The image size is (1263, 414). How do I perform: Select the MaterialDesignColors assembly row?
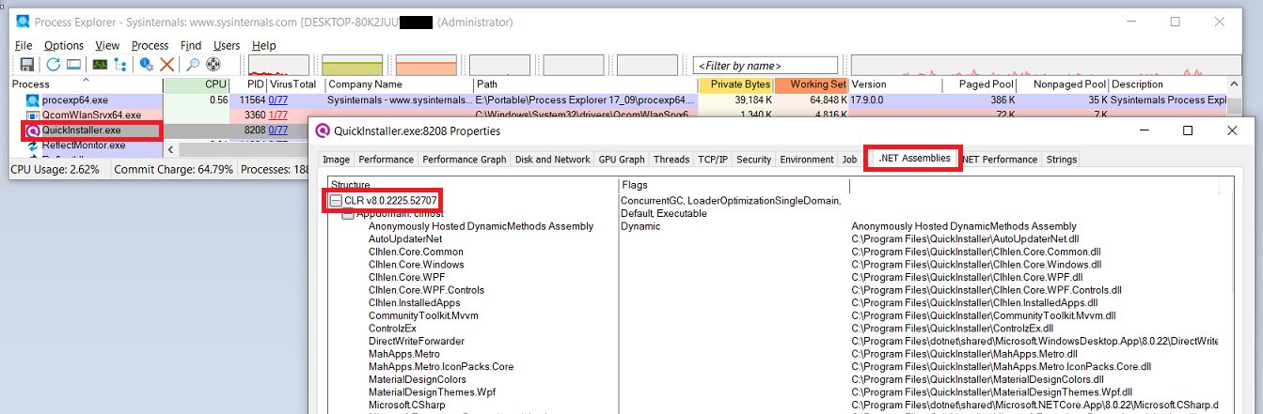coord(417,379)
